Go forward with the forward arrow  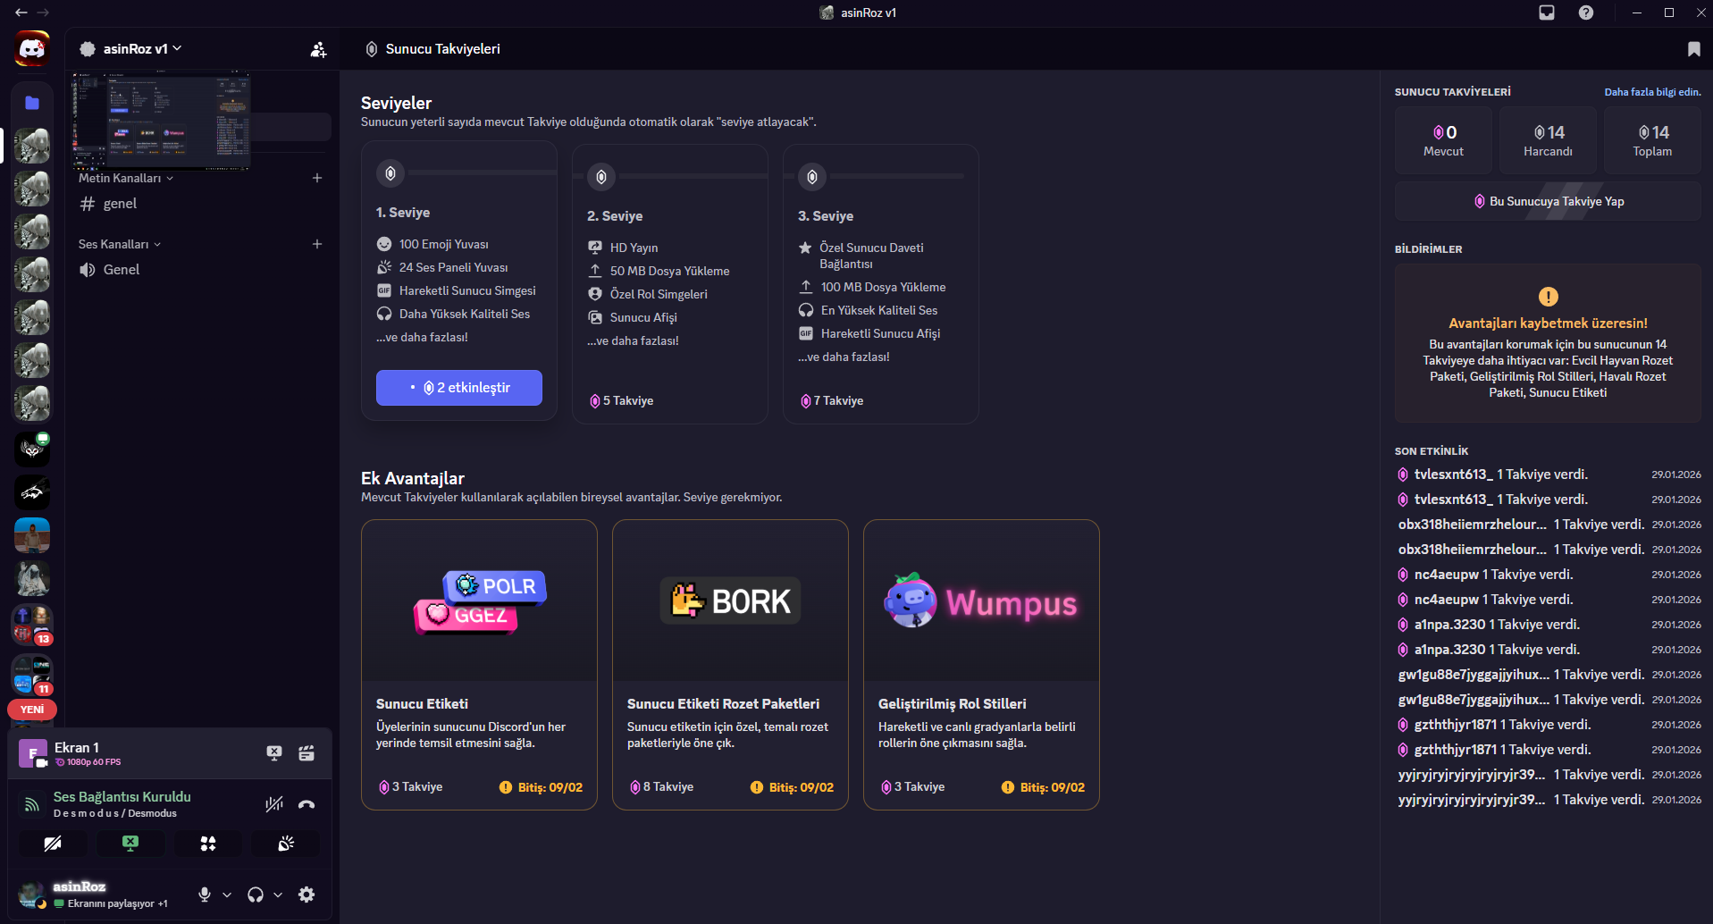pyautogui.click(x=43, y=13)
